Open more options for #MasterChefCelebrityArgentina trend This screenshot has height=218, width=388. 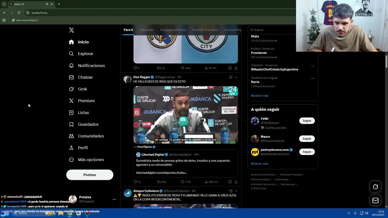(313, 66)
